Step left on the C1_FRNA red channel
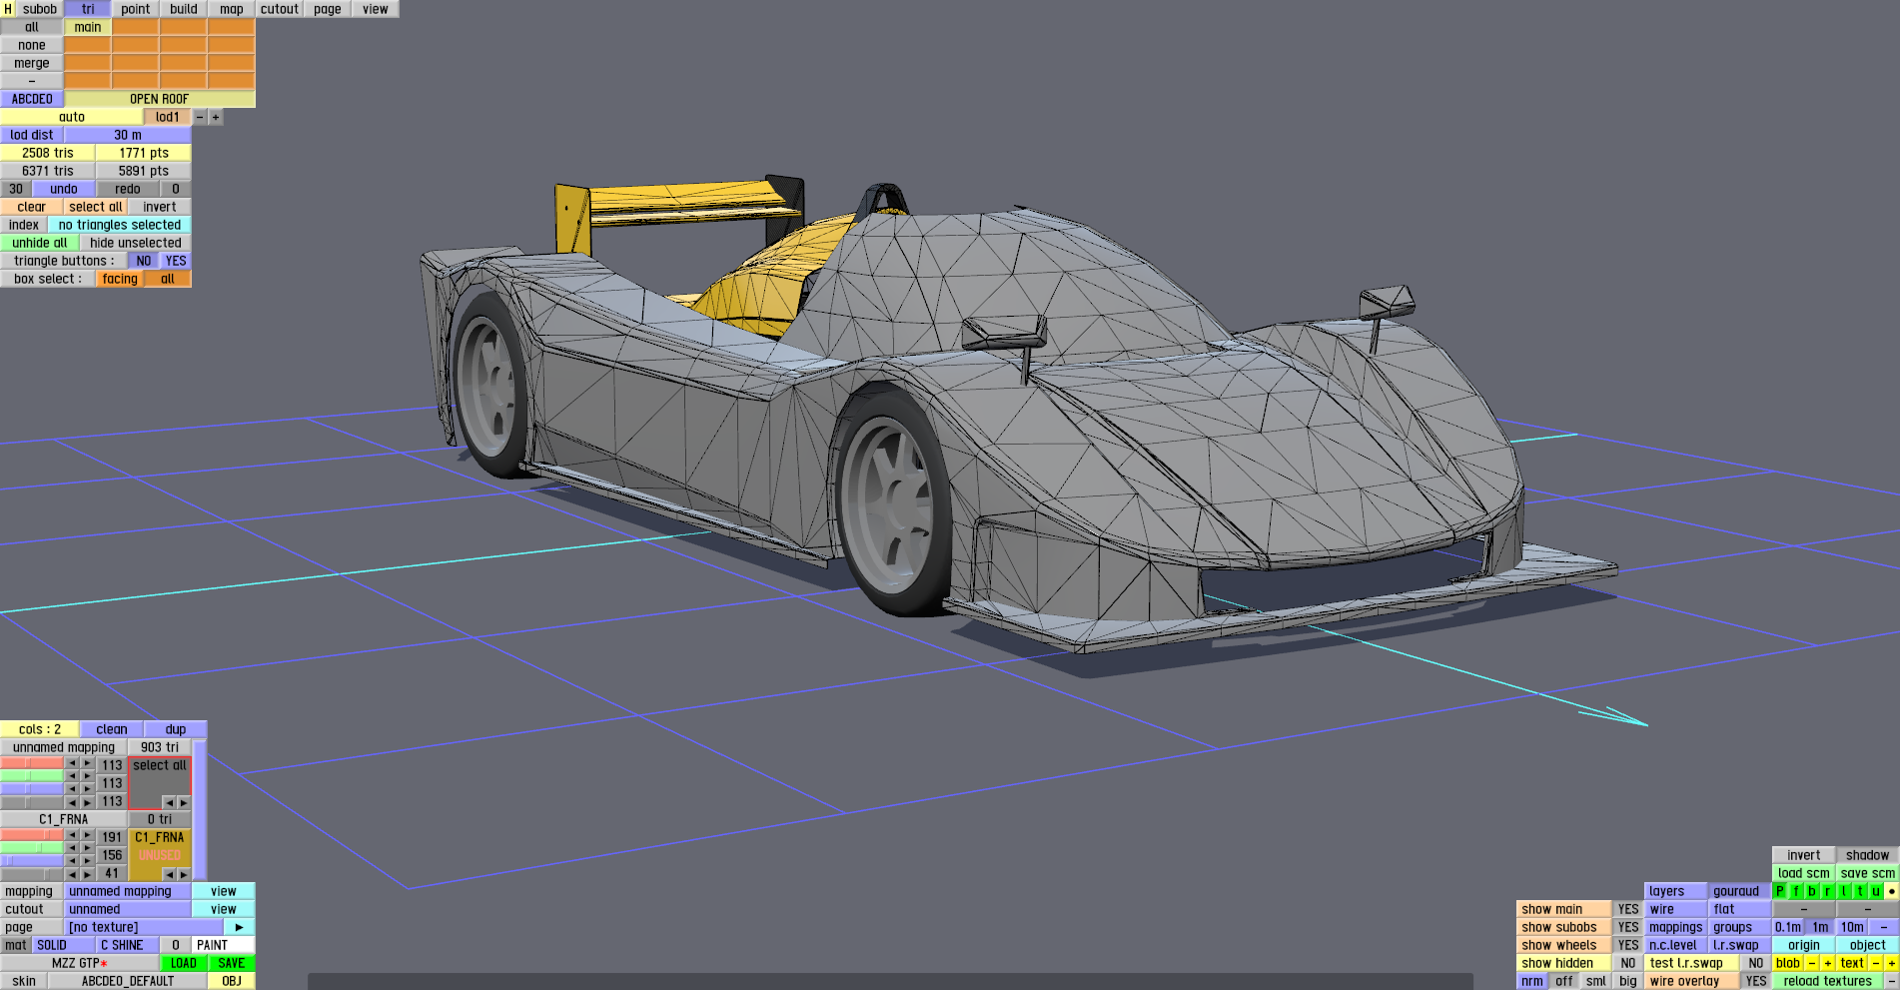 click(x=72, y=835)
